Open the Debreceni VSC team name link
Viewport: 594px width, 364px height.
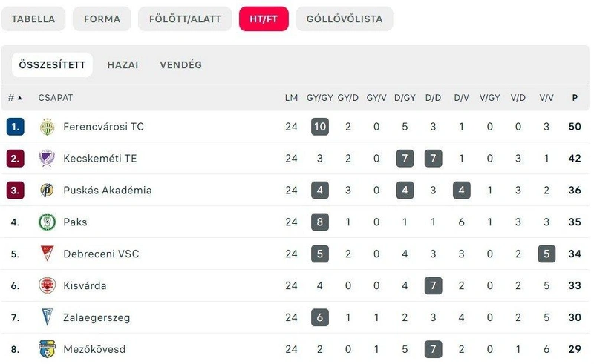point(101,254)
